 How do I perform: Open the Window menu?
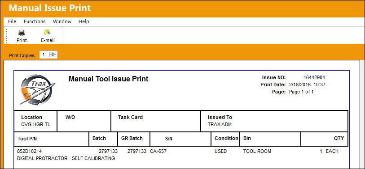[x=62, y=21]
